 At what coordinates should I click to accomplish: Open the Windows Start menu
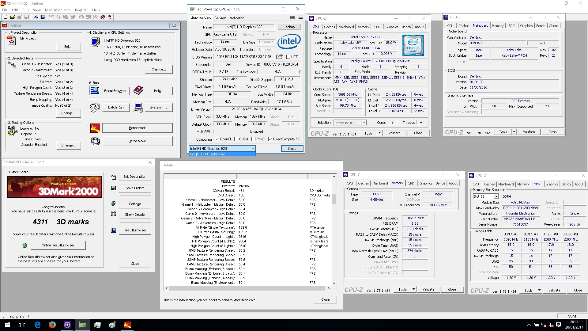[7, 325]
